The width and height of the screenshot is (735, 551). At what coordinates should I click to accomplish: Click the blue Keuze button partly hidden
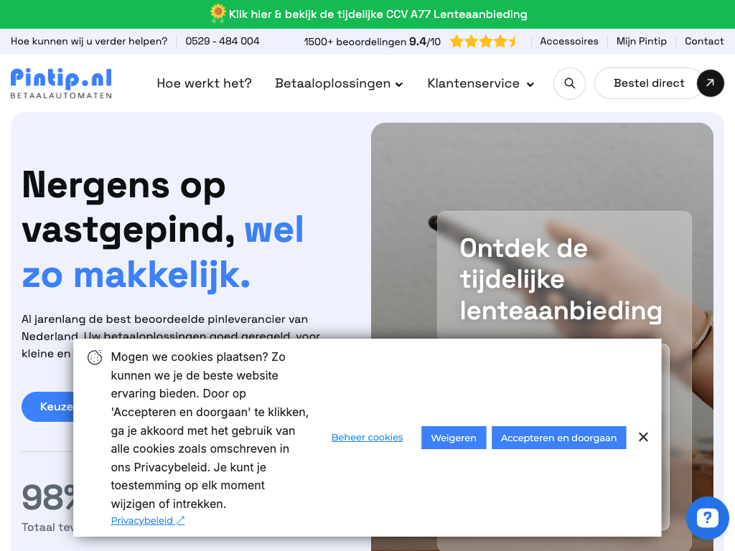tap(47, 407)
